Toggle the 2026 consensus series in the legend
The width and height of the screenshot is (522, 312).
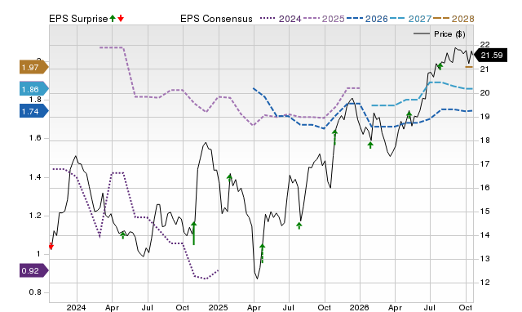point(367,19)
